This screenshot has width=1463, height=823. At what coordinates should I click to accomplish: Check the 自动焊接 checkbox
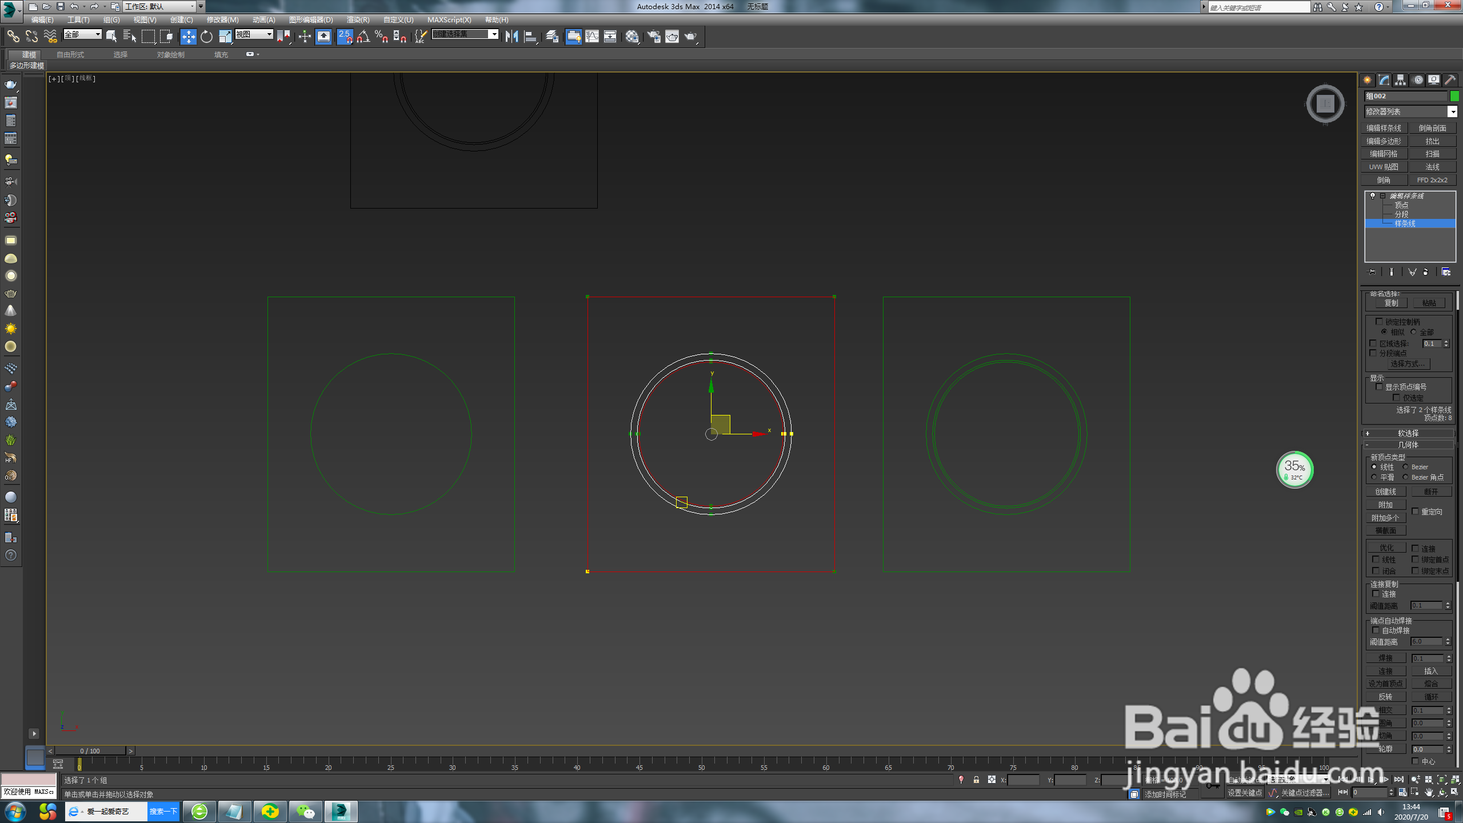(x=1376, y=630)
